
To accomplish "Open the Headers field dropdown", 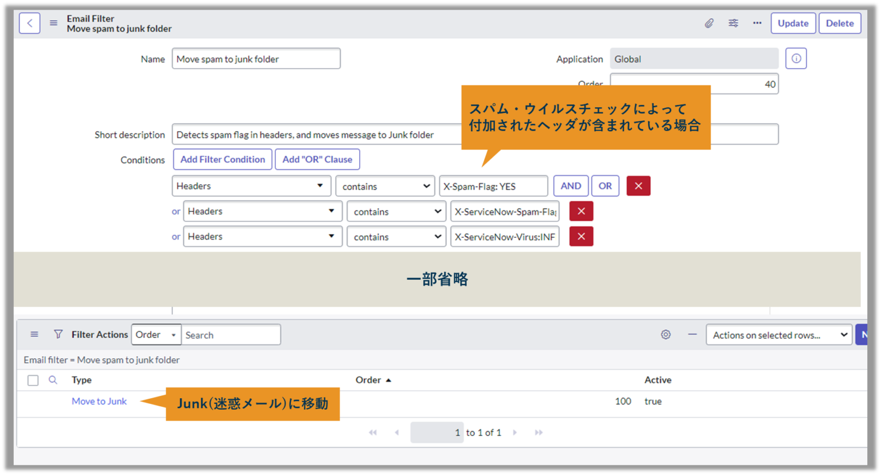I will tap(251, 186).
